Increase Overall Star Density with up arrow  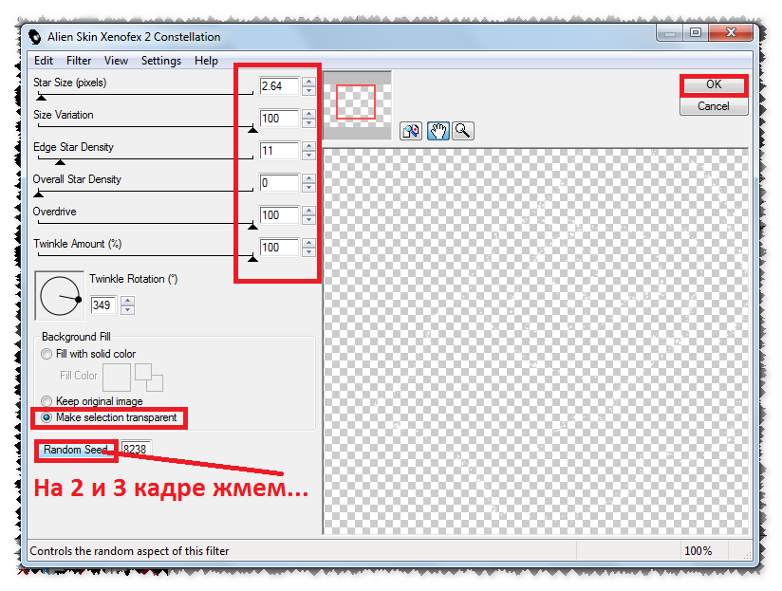pos(308,179)
